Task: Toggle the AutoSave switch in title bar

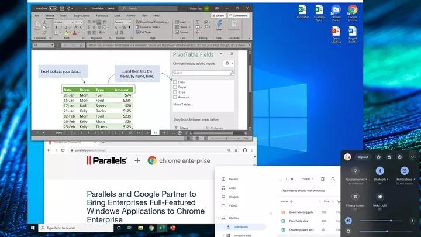Action: 53,9
